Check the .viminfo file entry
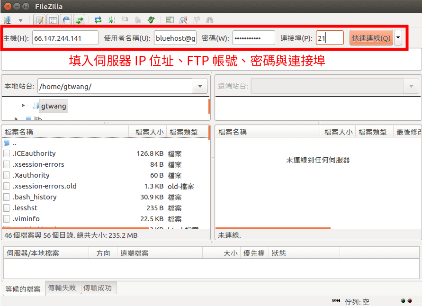Viewport: 422px width, 306px height. (6, 218)
